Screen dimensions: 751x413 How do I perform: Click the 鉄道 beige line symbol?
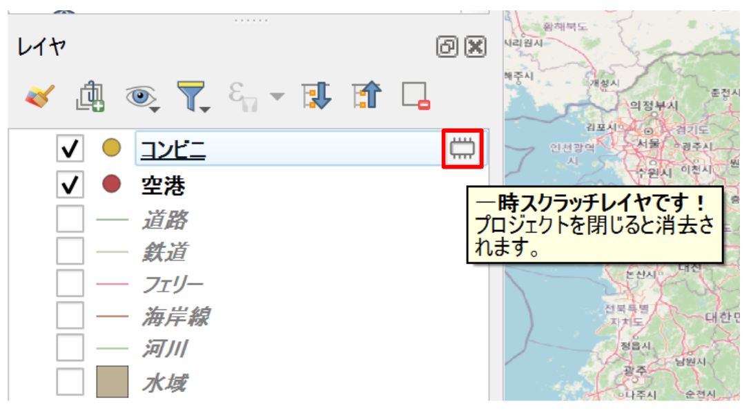click(x=112, y=251)
